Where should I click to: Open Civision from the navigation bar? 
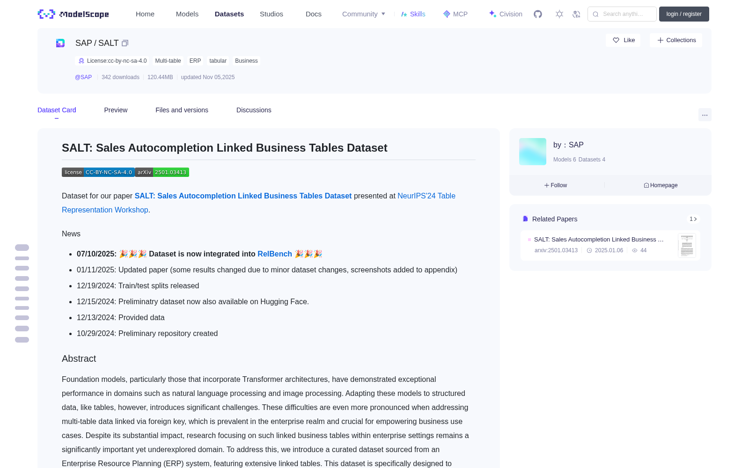(x=505, y=14)
